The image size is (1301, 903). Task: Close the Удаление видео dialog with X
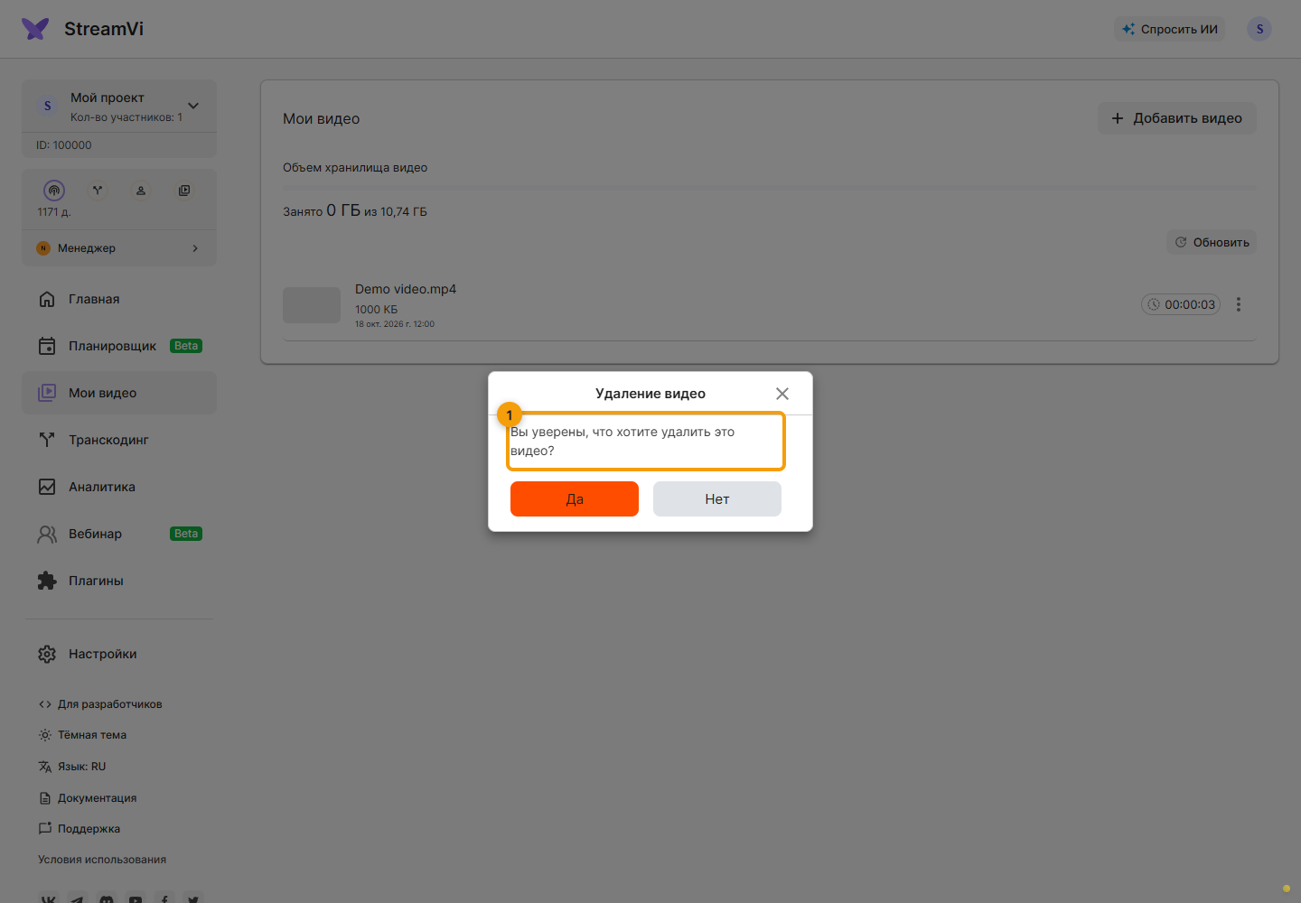pos(782,394)
